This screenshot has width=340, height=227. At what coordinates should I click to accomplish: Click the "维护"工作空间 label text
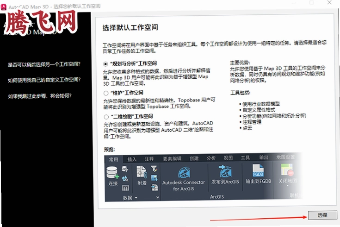coord(127,93)
